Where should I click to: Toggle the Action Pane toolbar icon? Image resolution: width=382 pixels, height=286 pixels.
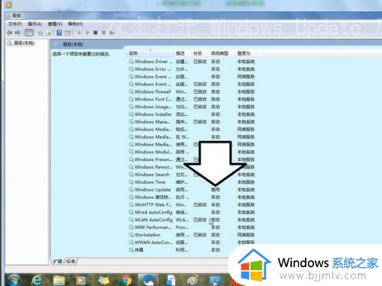[67, 33]
